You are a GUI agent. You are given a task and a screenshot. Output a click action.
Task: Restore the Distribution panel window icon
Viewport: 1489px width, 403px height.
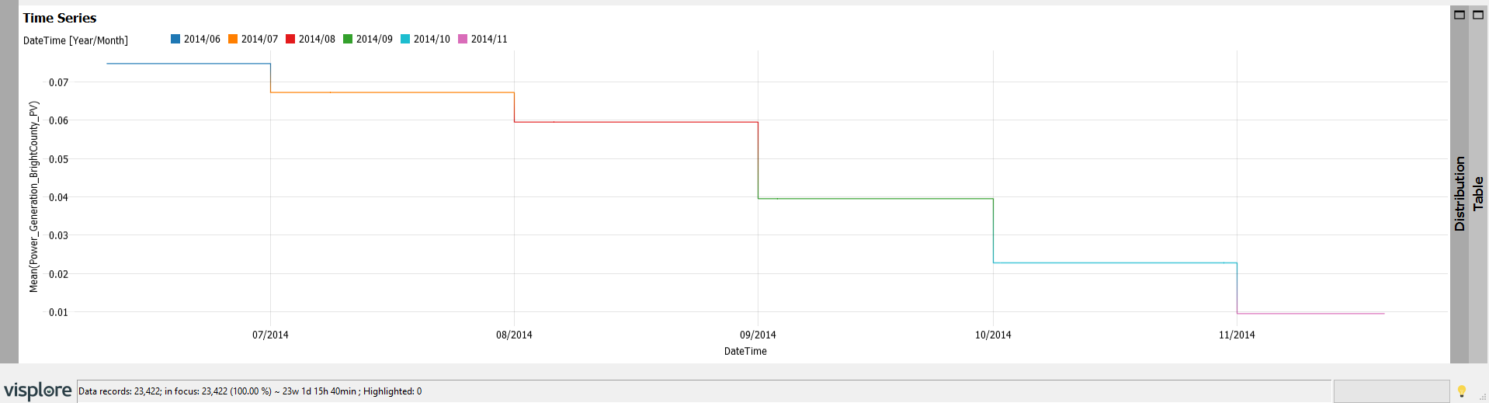click(x=1459, y=15)
